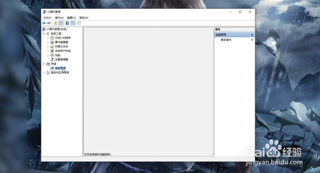The height and width of the screenshot is (173, 320).
Task: Open help via the blue question mark icon
Action: point(67,23)
